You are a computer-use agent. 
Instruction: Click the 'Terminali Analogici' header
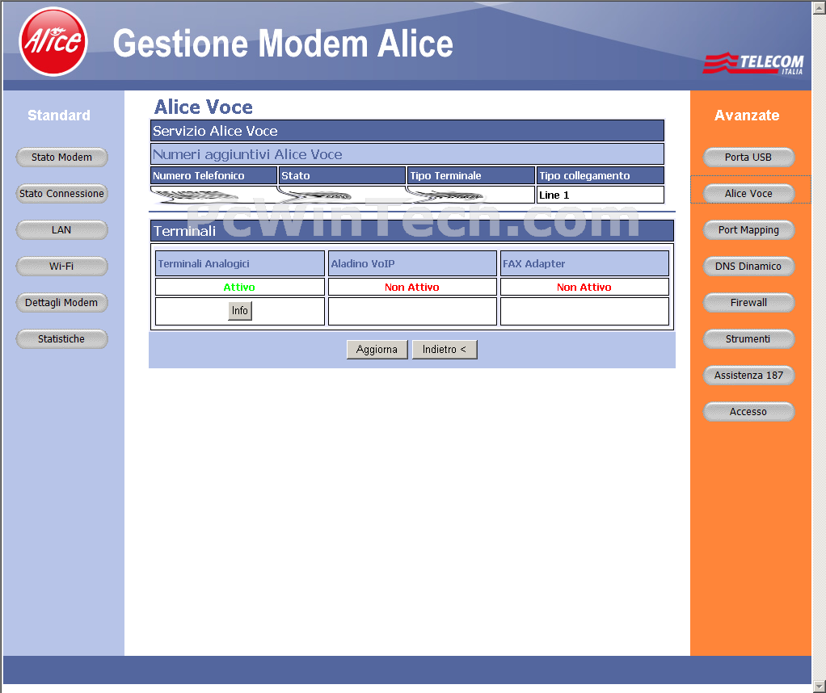coord(240,263)
